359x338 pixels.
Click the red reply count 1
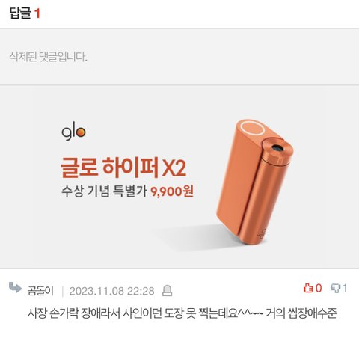[x=37, y=13]
